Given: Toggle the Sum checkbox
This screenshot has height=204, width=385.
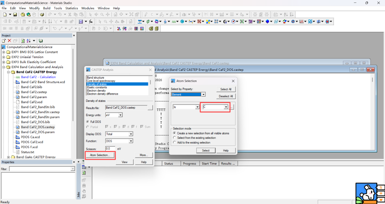Looking at the screenshot, I should [142, 127].
